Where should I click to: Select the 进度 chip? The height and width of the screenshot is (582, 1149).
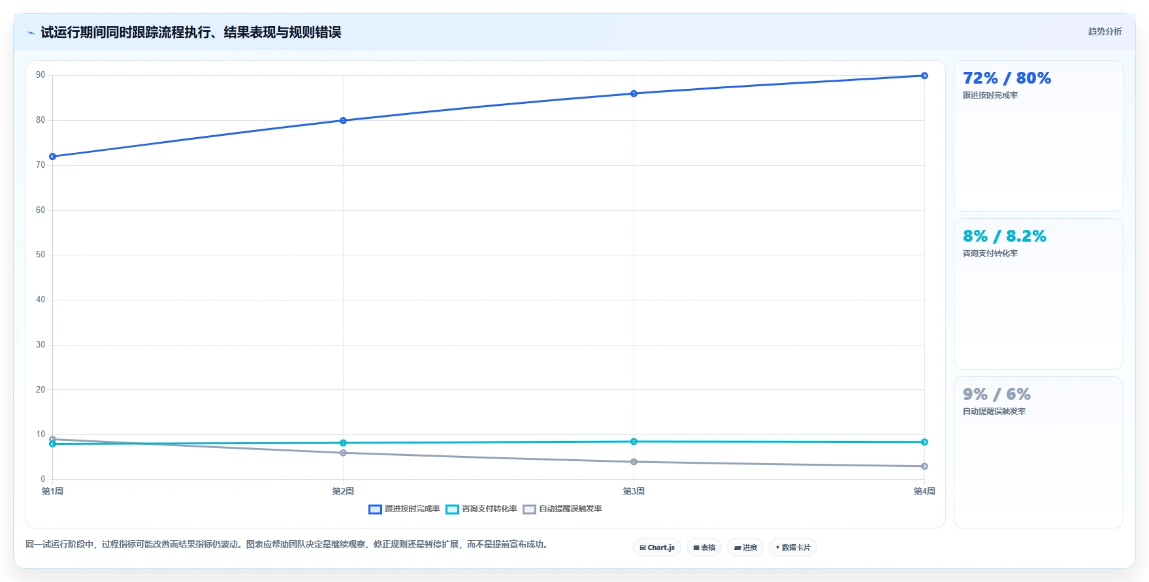tap(745, 547)
